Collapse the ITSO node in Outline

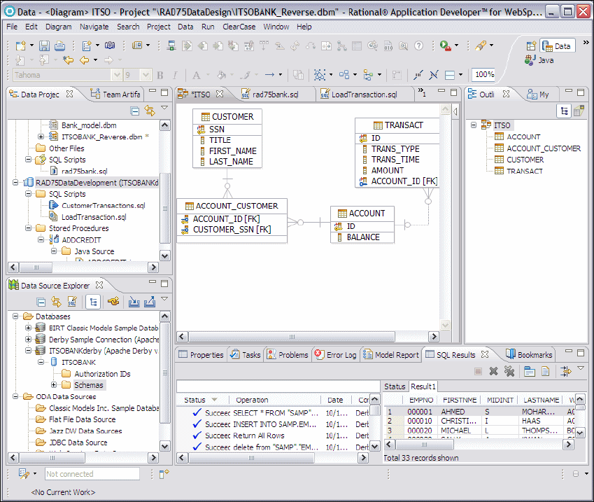[x=474, y=125]
